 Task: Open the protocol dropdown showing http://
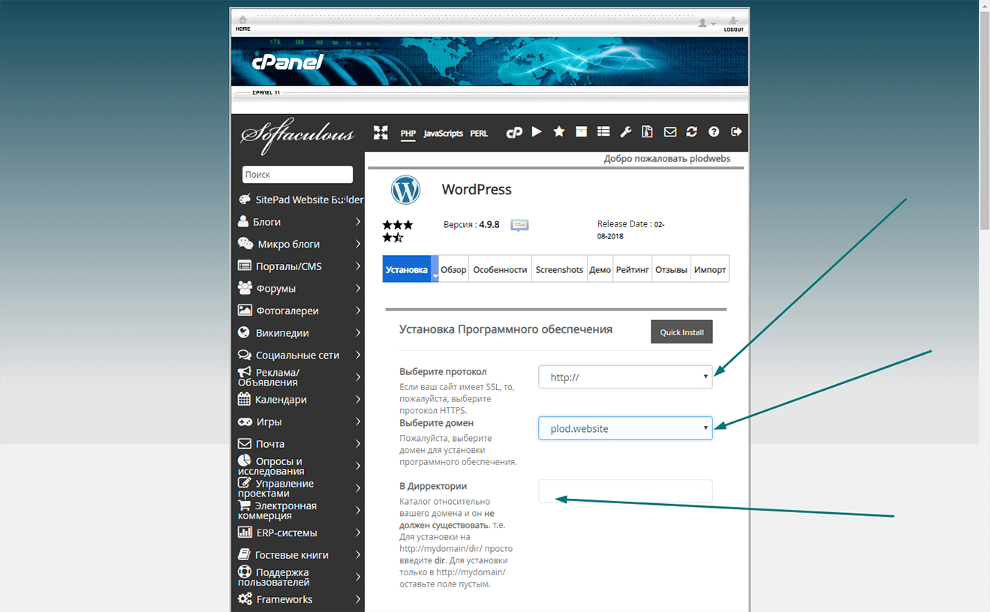coord(625,376)
